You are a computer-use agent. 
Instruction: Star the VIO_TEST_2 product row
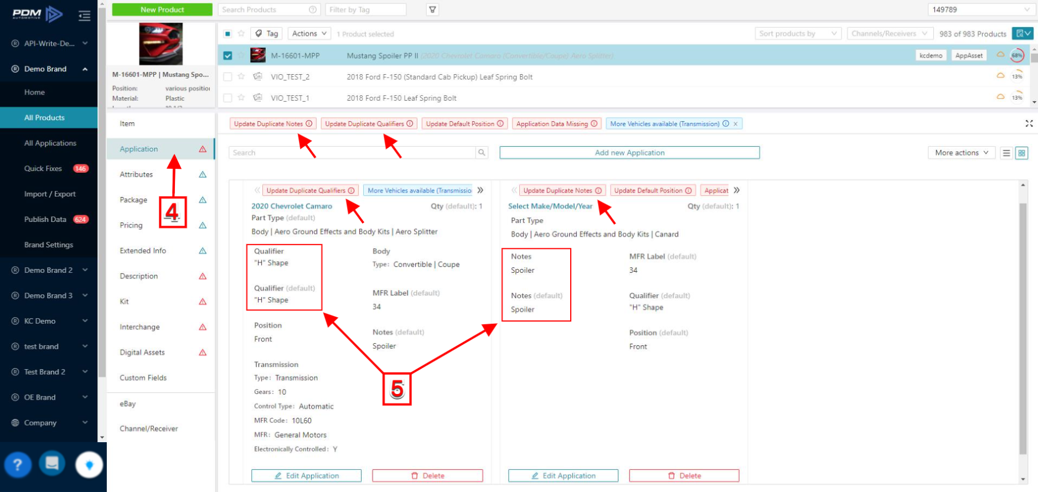(241, 76)
